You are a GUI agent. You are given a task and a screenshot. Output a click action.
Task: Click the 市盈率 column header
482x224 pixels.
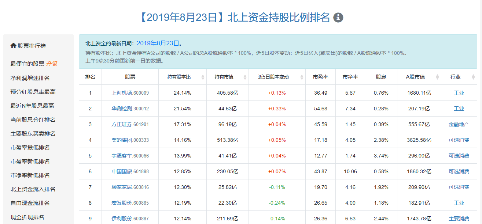click(x=321, y=77)
